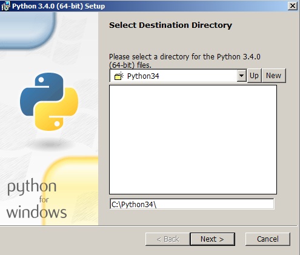The width and height of the screenshot is (300, 255).
Task: Click the 'python for windows' text
Action: [36, 200]
